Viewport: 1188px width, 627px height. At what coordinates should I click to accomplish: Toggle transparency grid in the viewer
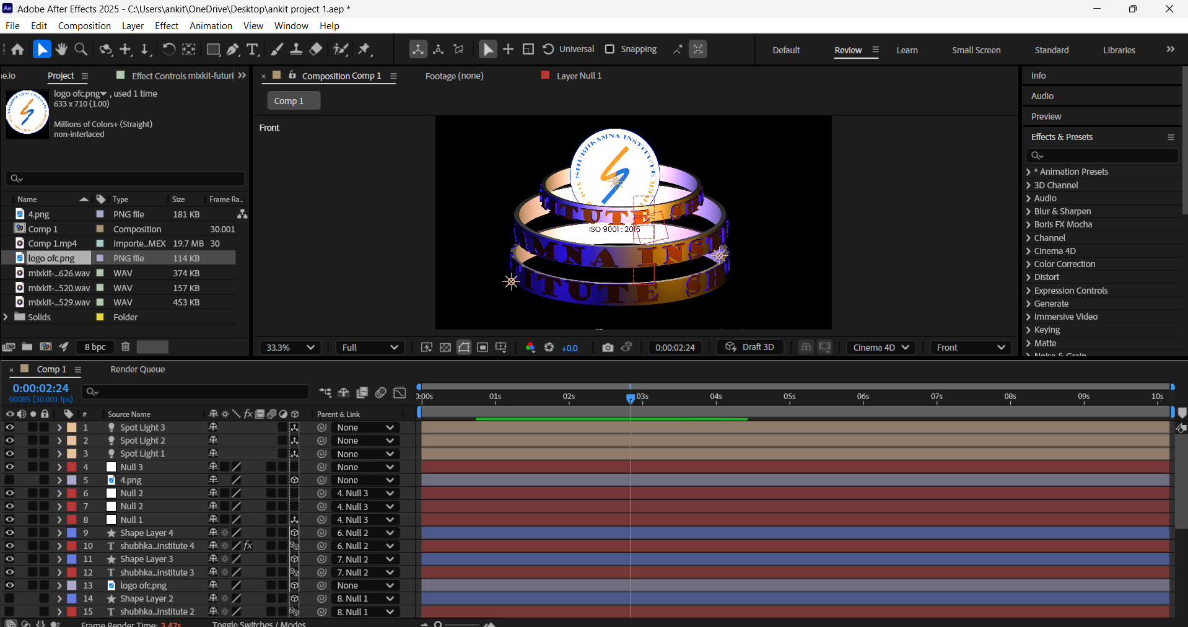click(445, 348)
